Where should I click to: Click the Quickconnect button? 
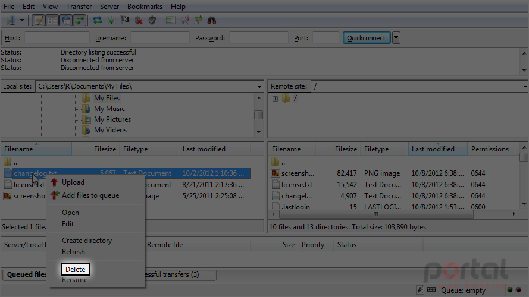pos(367,37)
